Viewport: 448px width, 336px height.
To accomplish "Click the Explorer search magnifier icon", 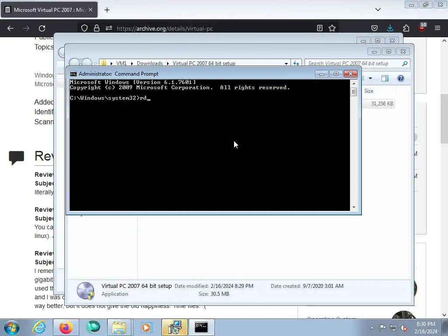I will [405, 63].
